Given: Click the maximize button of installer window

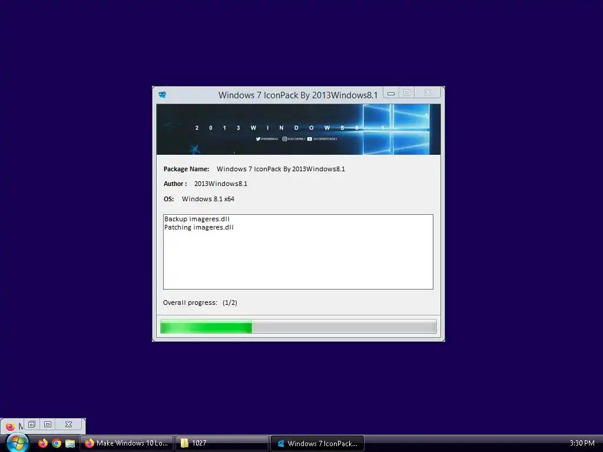Looking at the screenshot, I should [x=407, y=92].
